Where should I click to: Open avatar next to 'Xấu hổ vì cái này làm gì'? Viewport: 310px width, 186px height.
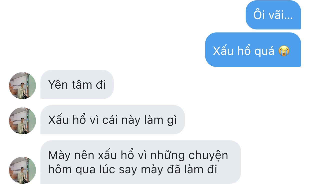click(22, 121)
